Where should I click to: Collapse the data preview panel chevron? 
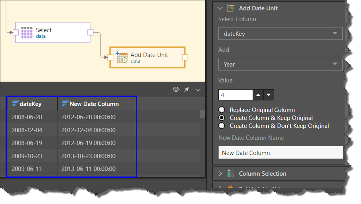pos(198,90)
